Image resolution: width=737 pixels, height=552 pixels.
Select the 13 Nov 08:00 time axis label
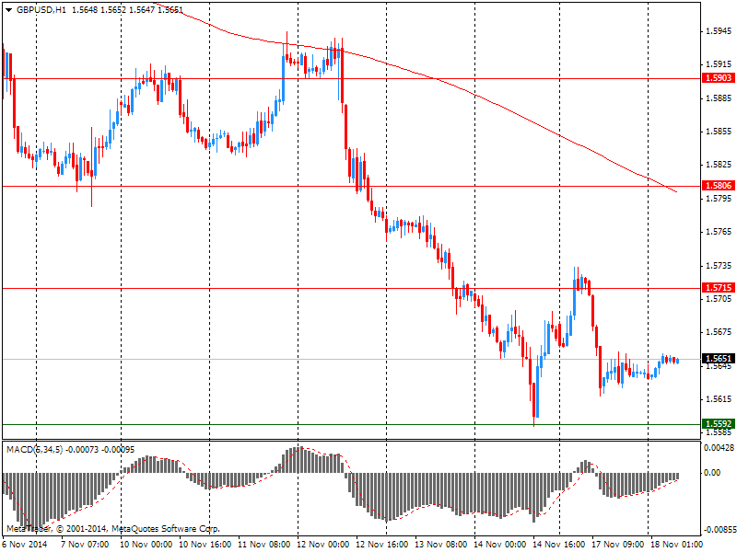[x=440, y=545]
